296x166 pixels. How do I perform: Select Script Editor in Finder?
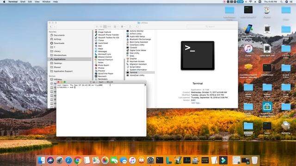click(x=135, y=67)
